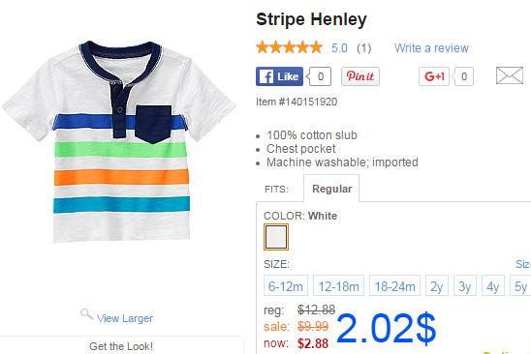Pick the 4y size box
Image resolution: width=531 pixels, height=354 pixels.
coord(493,285)
